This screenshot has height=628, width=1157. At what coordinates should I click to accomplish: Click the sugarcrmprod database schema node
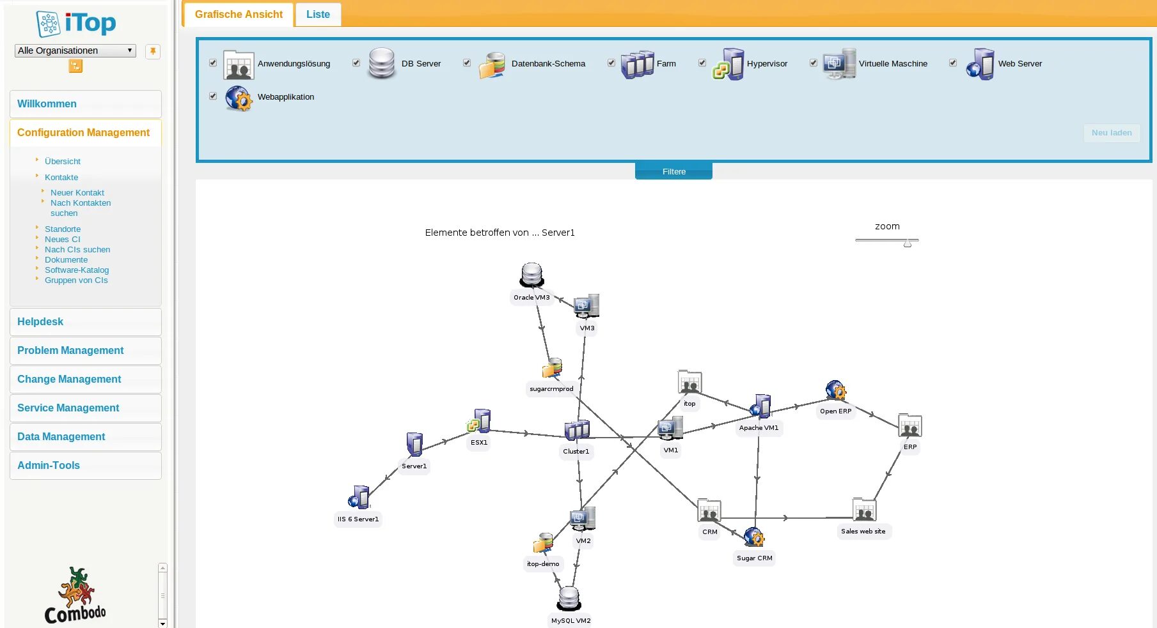pos(552,368)
